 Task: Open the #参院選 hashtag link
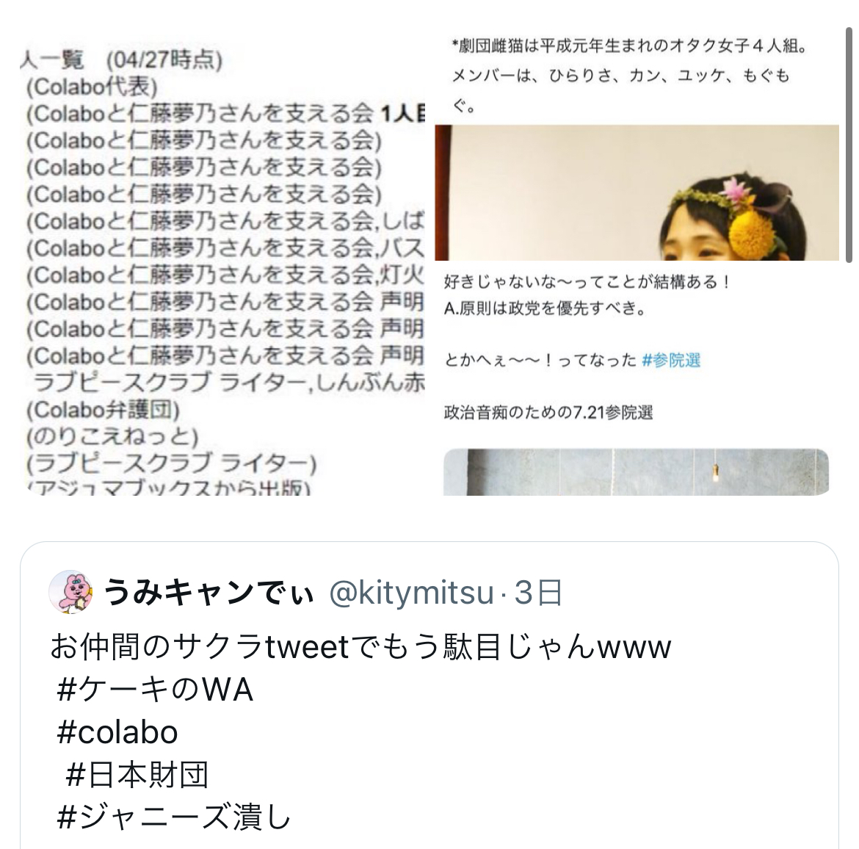[x=670, y=360]
